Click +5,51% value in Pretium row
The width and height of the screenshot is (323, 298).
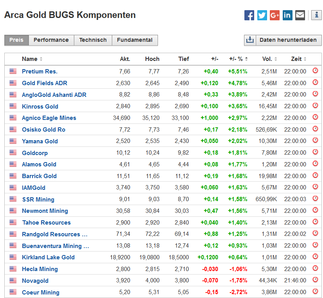coord(237,71)
